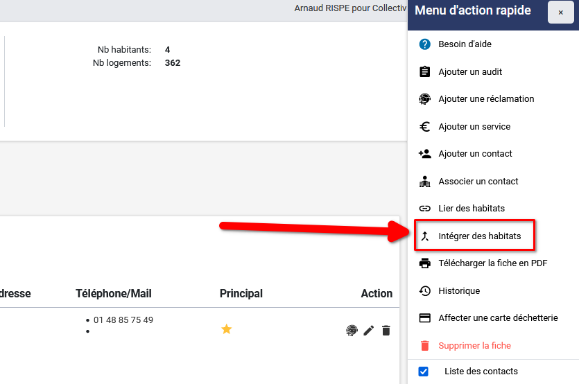
Task: Click Ajouter une réclamation option
Action: (486, 99)
